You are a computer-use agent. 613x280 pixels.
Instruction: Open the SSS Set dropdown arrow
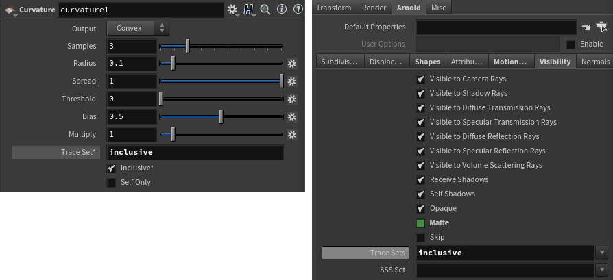[x=601, y=270]
